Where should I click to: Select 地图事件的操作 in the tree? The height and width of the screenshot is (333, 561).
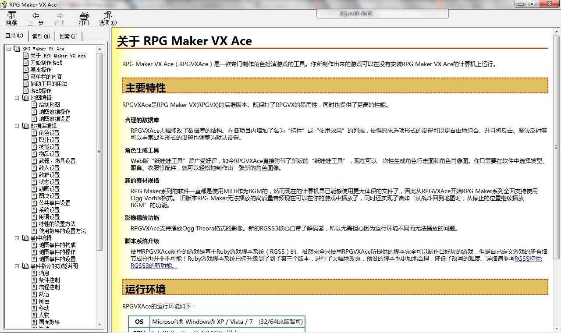coord(57,252)
